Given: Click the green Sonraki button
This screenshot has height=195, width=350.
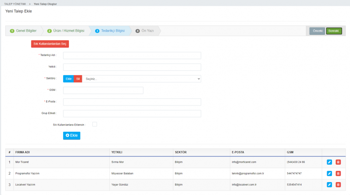Looking at the screenshot, I should [334, 31].
